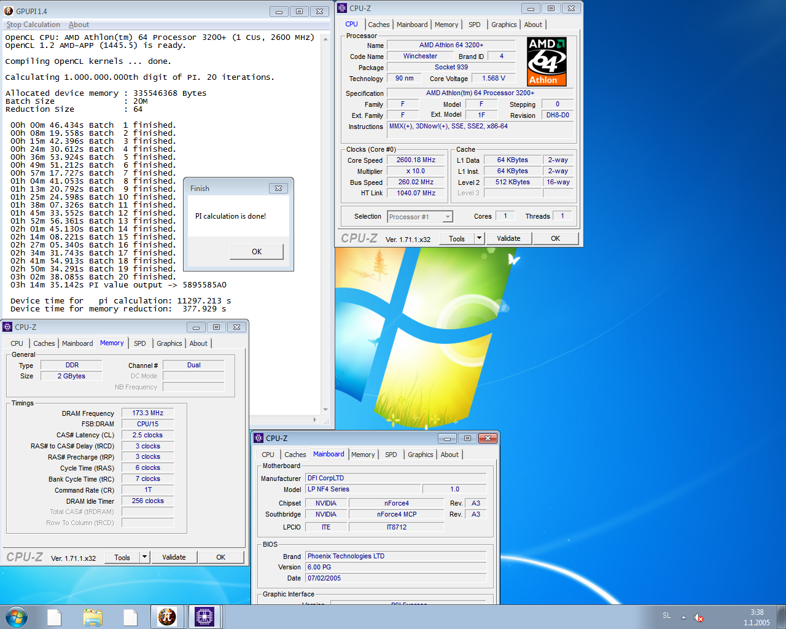Click the Manufacturer DFI CorpLTD field
Screen dimensions: 786x629
pos(396,478)
